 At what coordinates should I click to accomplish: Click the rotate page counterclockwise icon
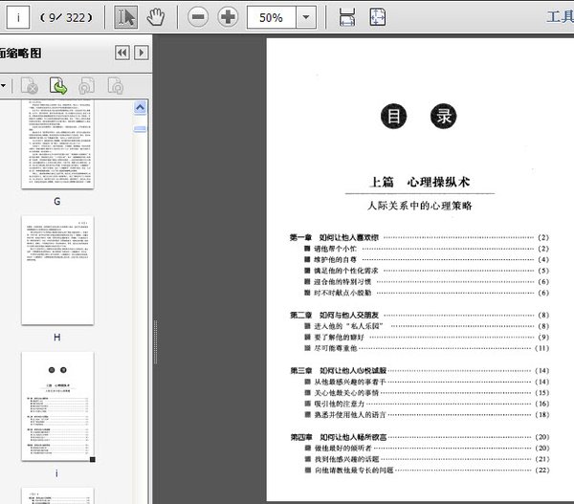pos(85,85)
